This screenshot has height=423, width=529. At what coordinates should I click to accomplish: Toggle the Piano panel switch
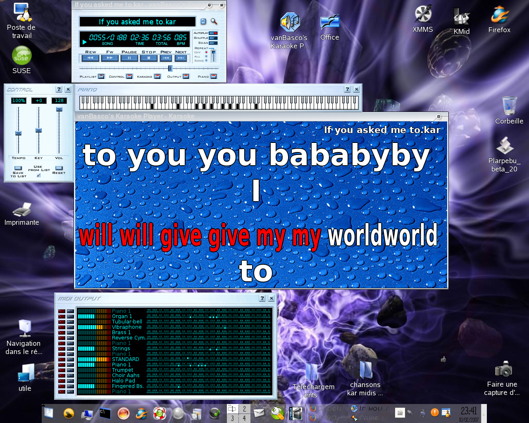tap(213, 76)
